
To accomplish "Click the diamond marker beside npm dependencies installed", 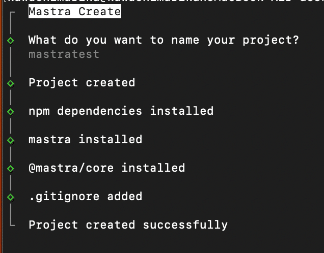I will 11,111.
